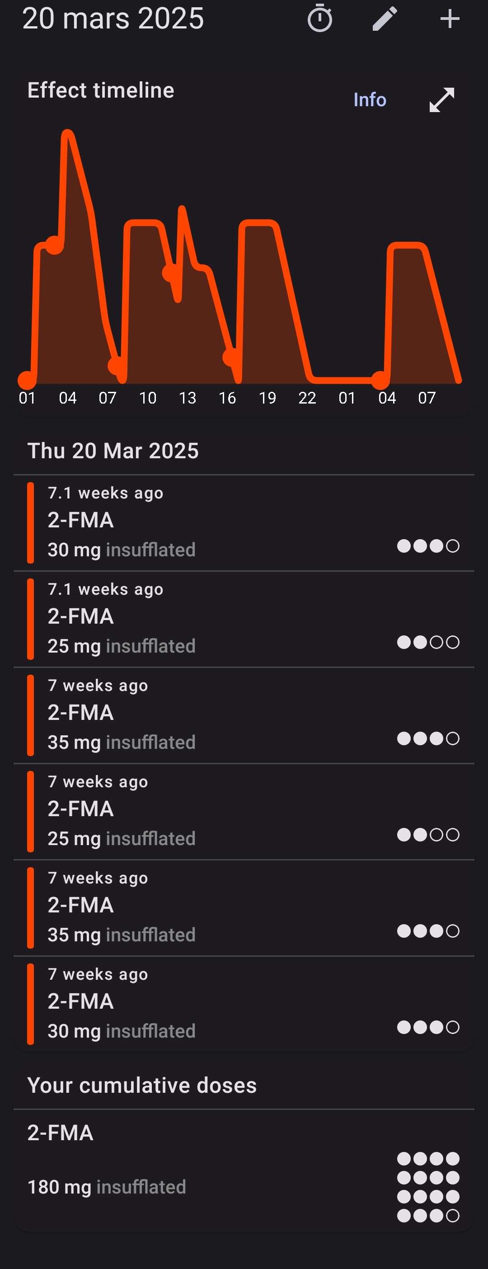Open the stopwatch timer icon
This screenshot has height=1269, width=488.
pyautogui.click(x=319, y=19)
